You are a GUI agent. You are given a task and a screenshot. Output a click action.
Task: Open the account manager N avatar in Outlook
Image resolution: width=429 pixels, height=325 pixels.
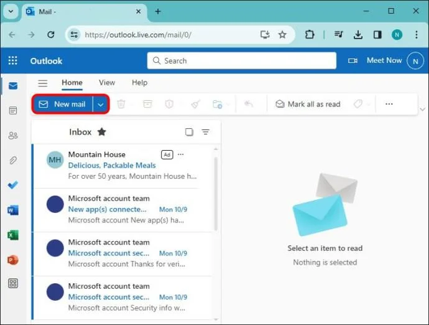[x=415, y=61]
